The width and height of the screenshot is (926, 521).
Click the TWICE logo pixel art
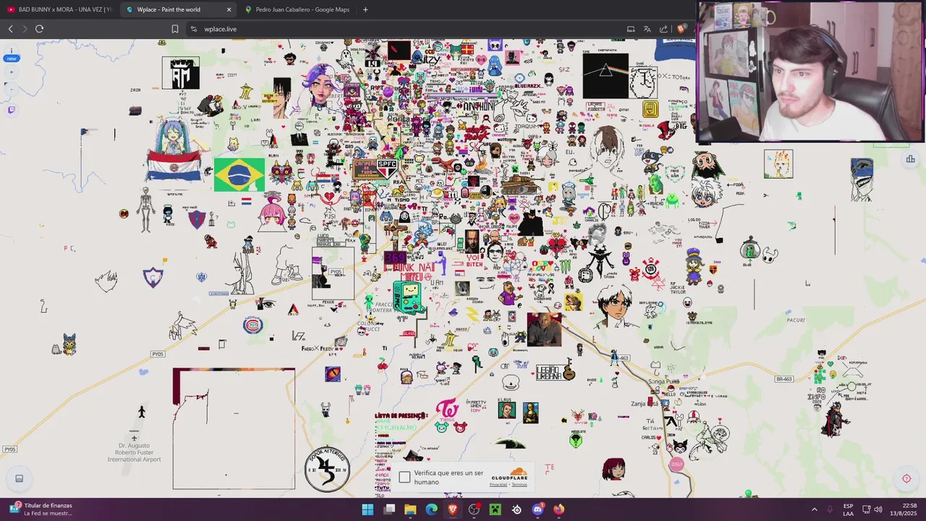pos(447,410)
